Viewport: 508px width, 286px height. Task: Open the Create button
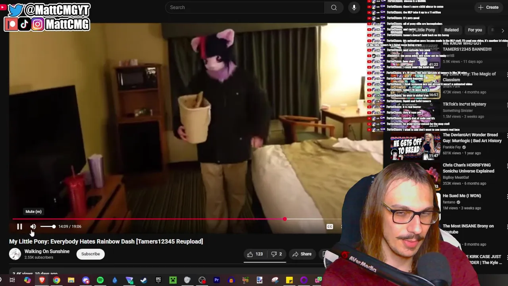[x=488, y=7]
